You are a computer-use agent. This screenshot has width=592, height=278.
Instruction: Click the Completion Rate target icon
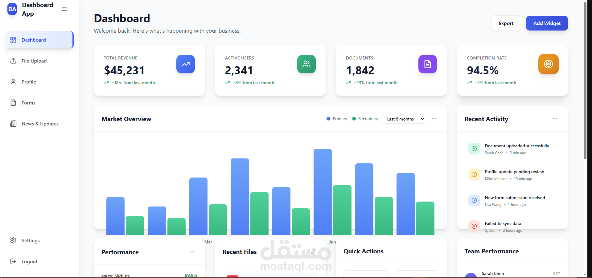(x=548, y=64)
